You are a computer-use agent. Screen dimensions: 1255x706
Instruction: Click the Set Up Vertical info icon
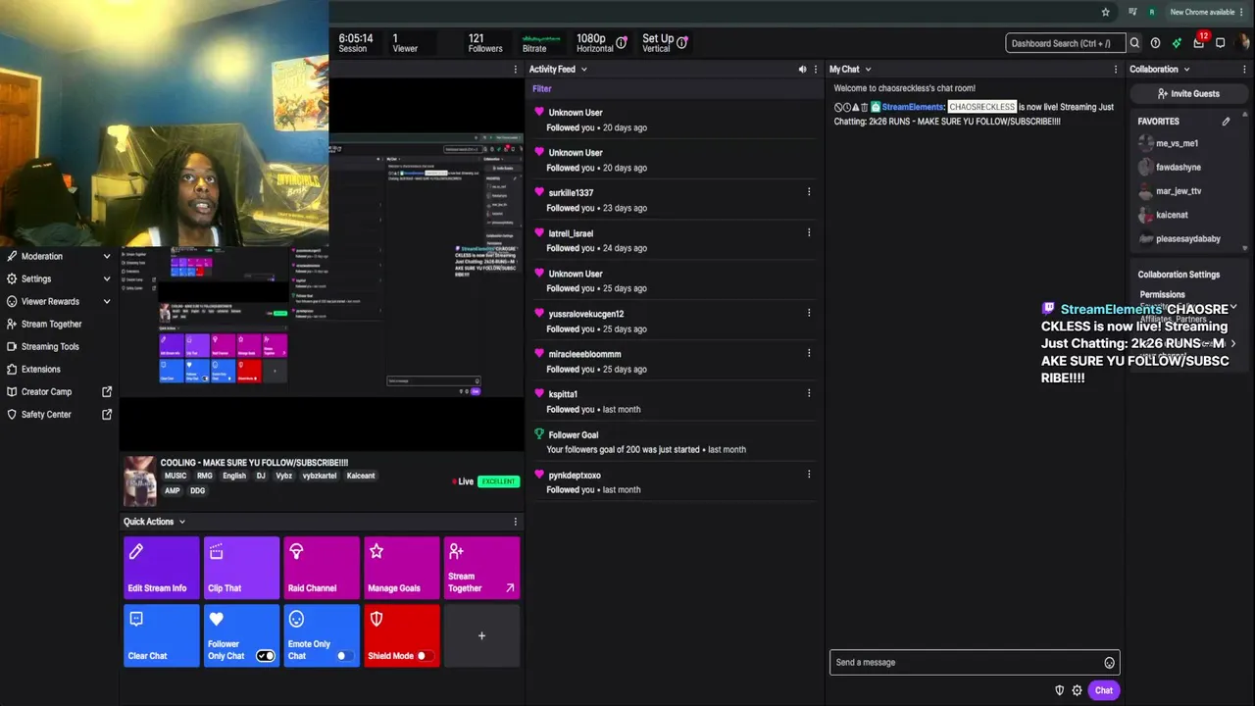tap(682, 42)
